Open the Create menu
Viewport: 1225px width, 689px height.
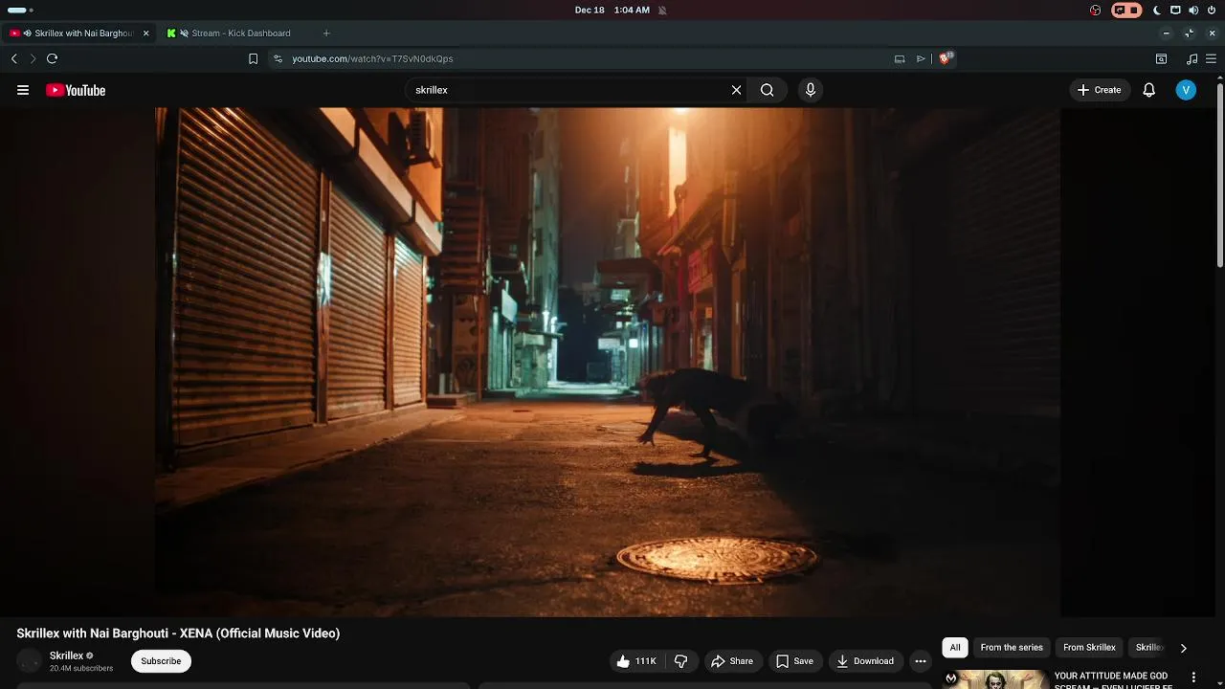click(1099, 90)
